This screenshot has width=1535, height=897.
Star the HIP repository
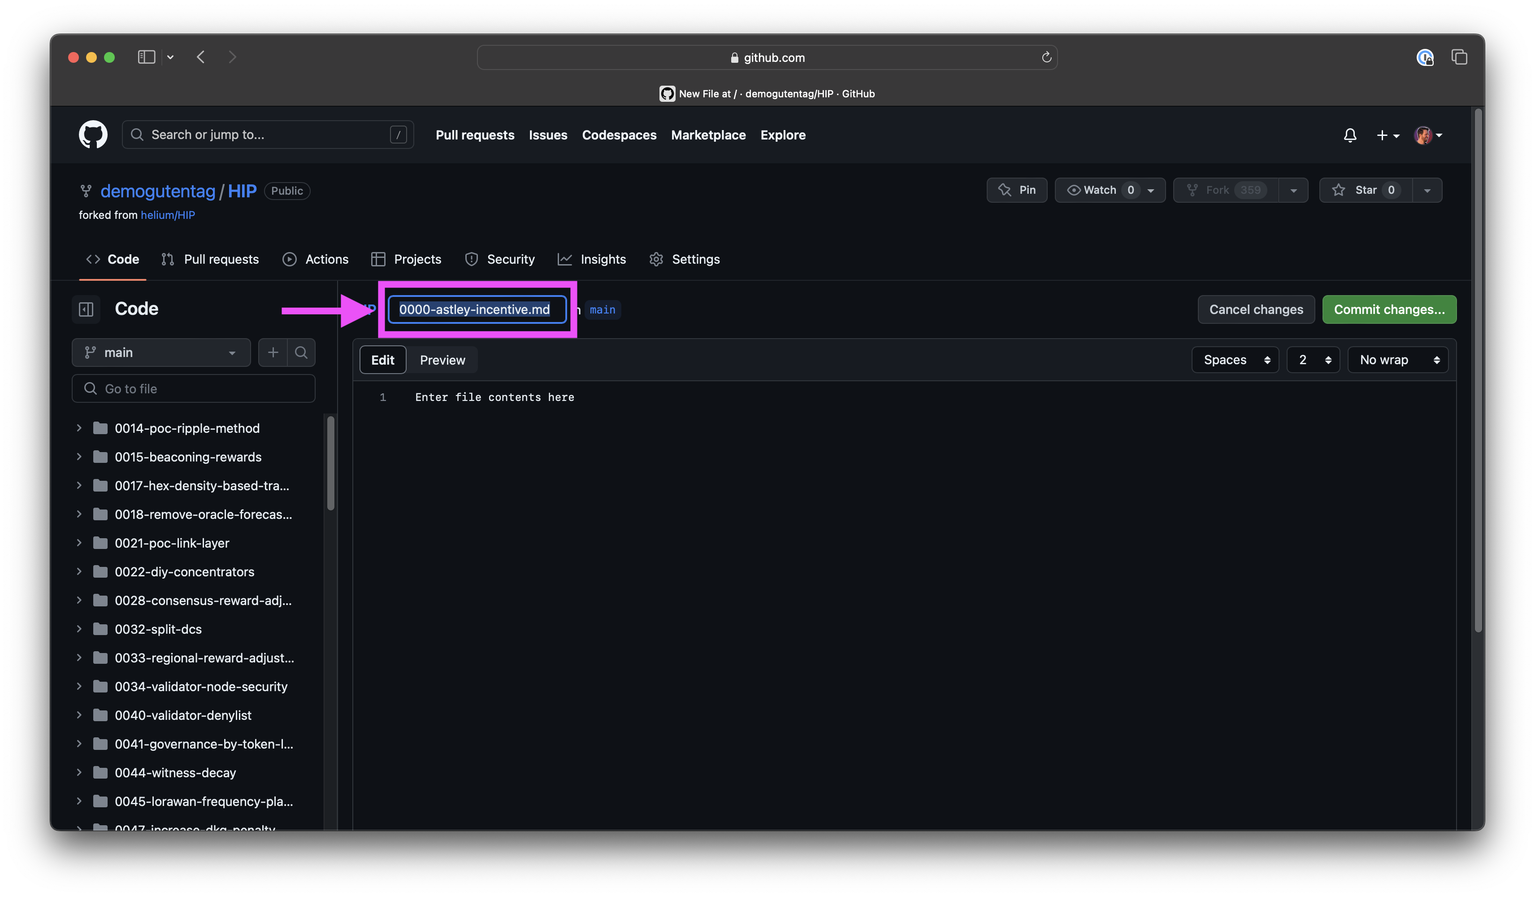1365,190
